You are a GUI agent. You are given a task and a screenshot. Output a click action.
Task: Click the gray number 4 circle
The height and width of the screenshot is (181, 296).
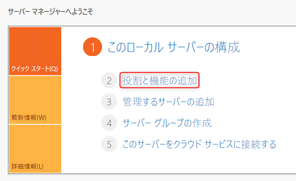[109, 123]
